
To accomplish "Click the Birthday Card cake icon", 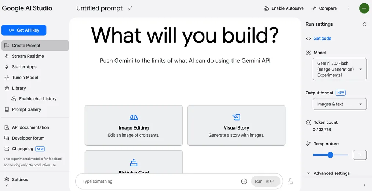I will 134,162.
